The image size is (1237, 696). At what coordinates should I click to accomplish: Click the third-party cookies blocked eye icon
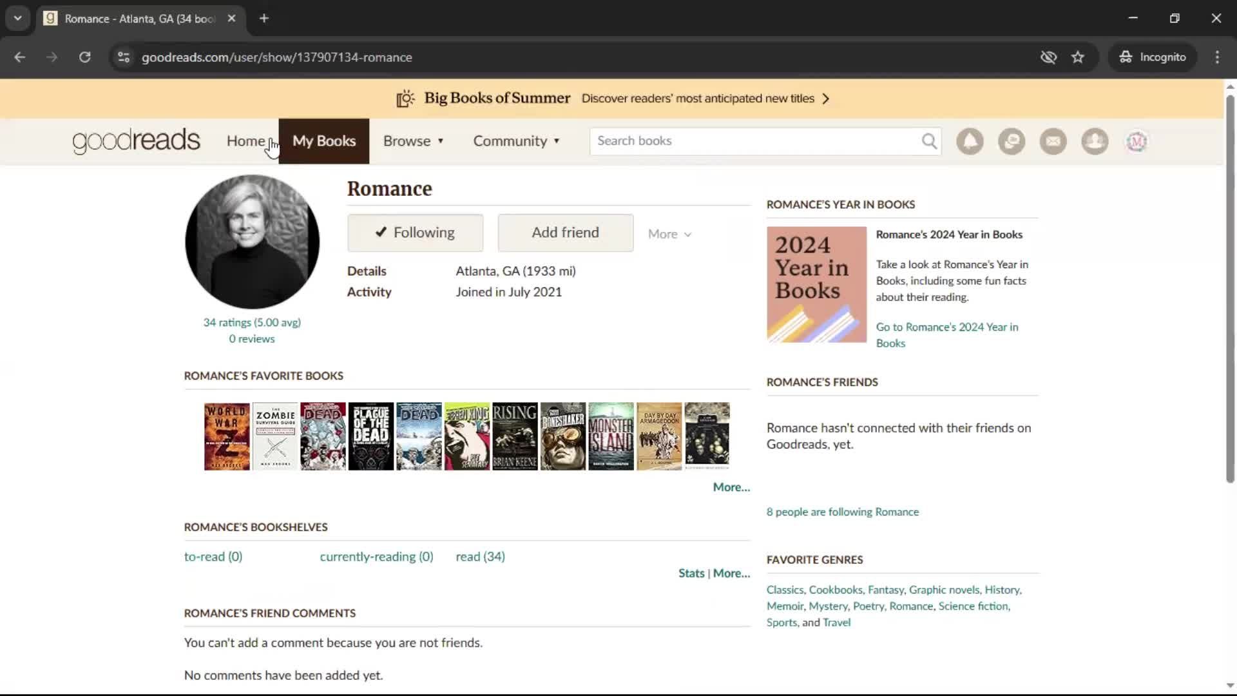[x=1048, y=57]
